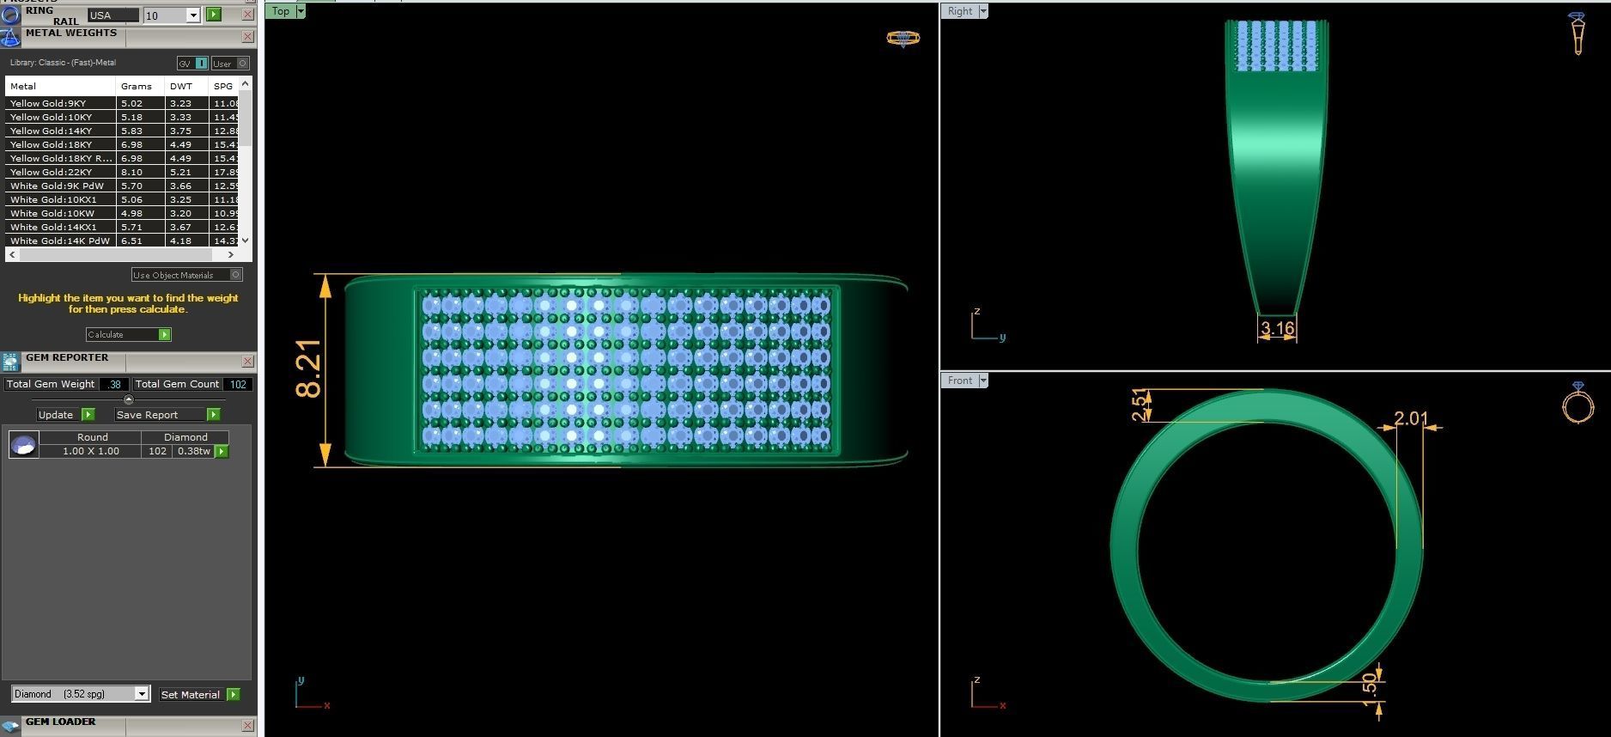Click the Gem Loader panel icon
The width and height of the screenshot is (1611, 737).
pos(10,727)
